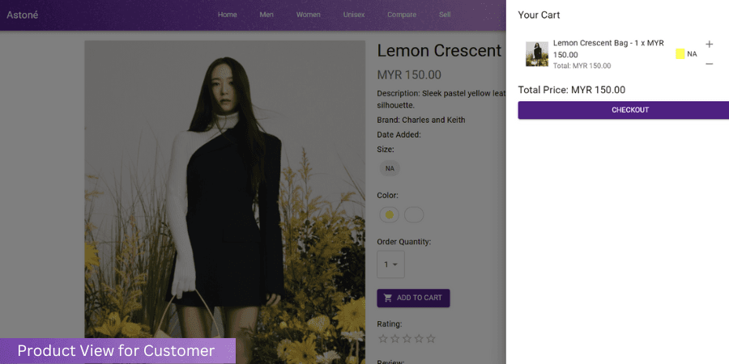Navigate to the Compare page
Image resolution: width=729 pixels, height=364 pixels.
coord(402,15)
